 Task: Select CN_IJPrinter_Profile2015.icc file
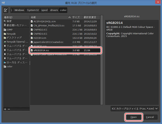(65, 26)
